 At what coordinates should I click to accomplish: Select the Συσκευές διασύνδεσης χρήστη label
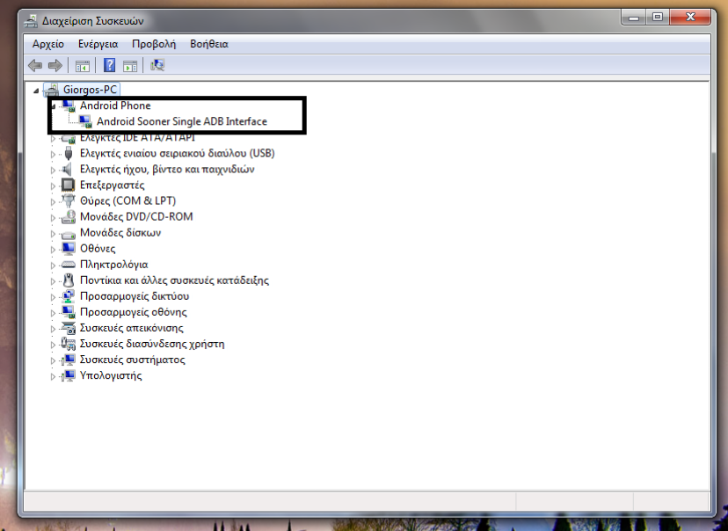152,344
